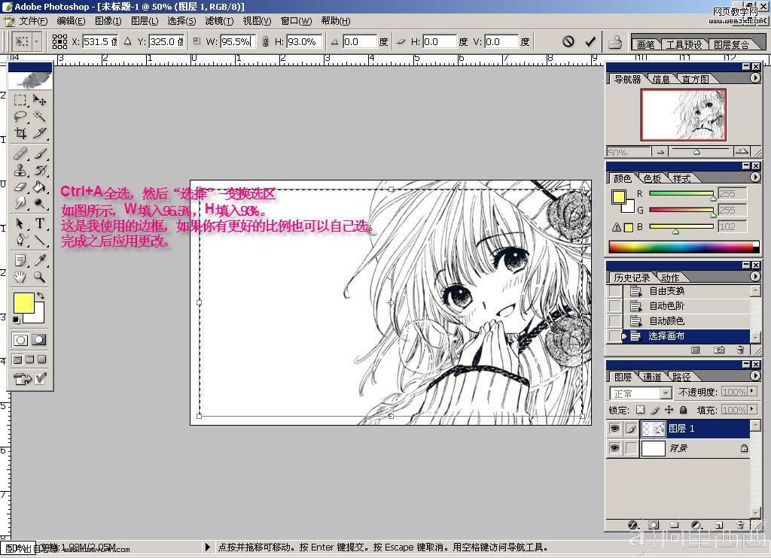Switch to the 色板 tab

click(653, 178)
